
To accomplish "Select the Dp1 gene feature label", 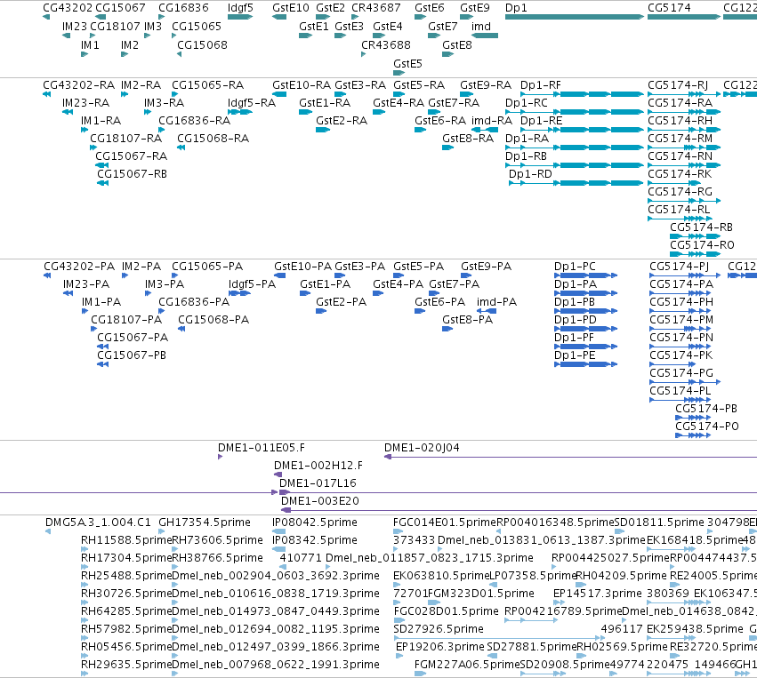I will pos(516,8).
